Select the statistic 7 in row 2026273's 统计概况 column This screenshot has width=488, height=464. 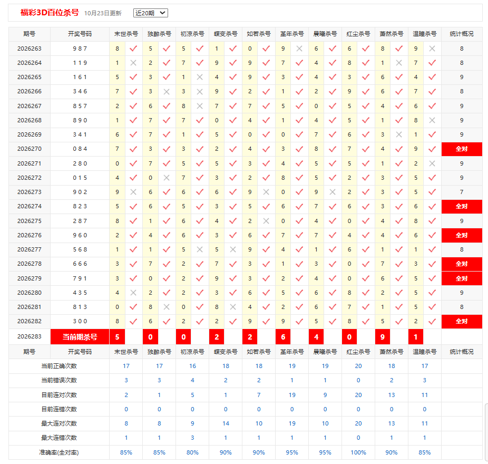(x=462, y=192)
